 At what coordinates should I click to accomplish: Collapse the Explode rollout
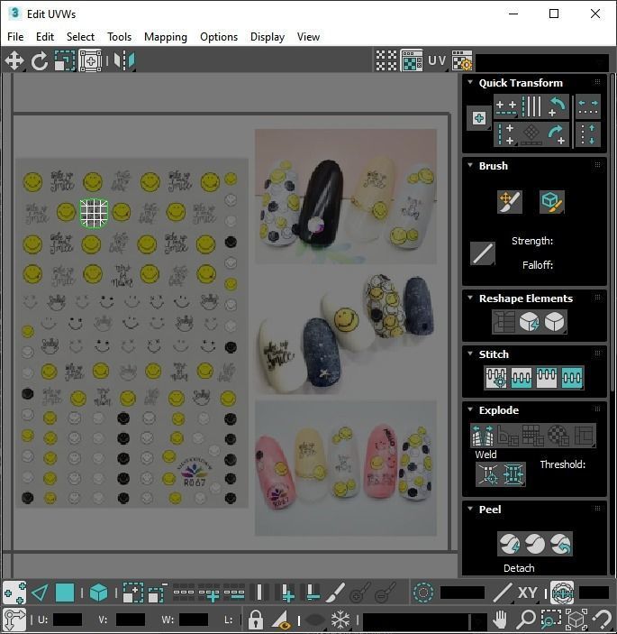(x=470, y=409)
